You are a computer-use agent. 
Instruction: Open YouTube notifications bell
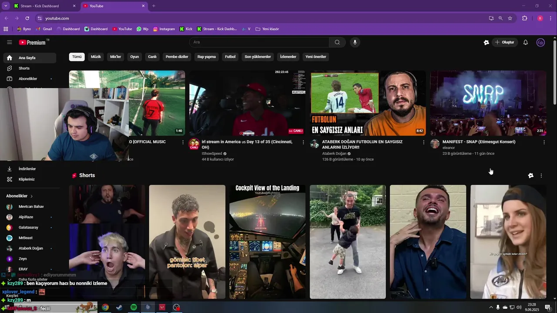526,42
